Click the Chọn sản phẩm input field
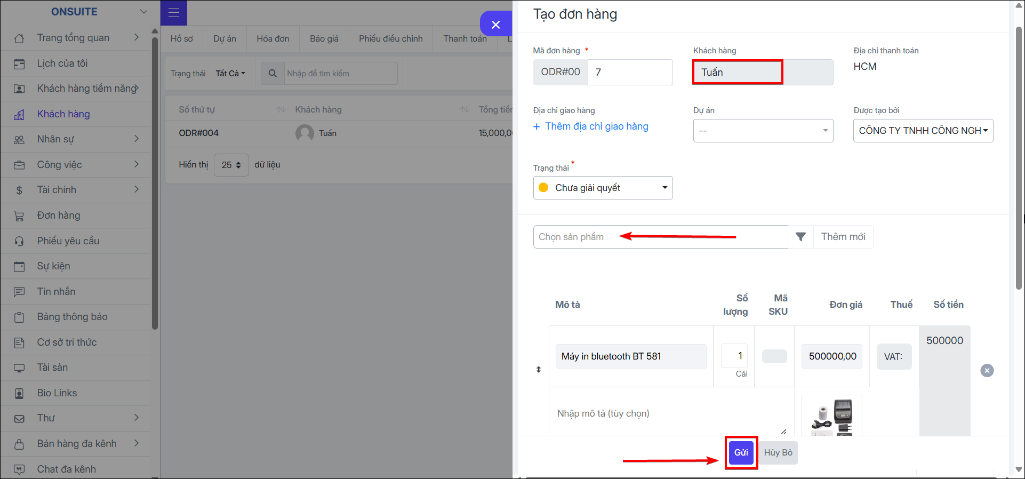1025x479 pixels. click(660, 237)
